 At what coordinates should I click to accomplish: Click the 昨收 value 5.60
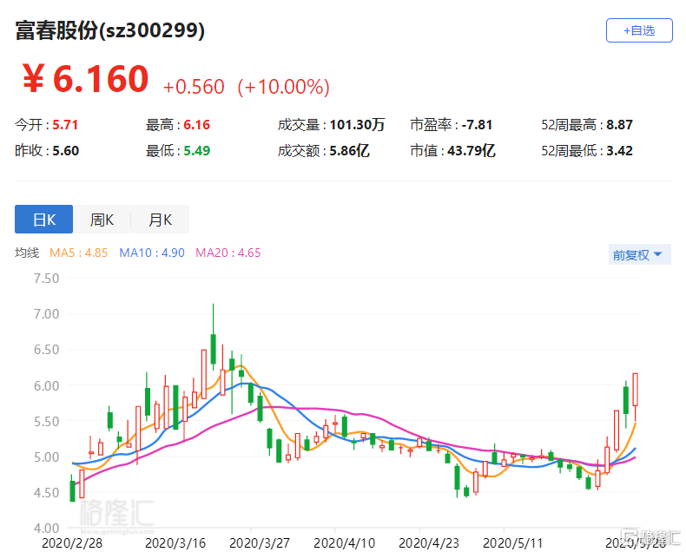66,150
